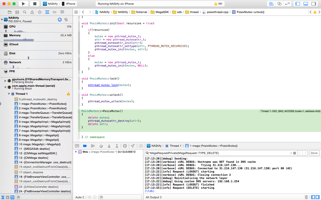Open the Breakpoint navigator tab
This screenshot has height=200, width=321.
[x=55, y=12]
